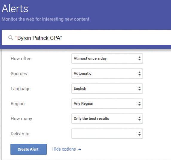
Task: Click the "Only the best results" value
Action: pyautogui.click(x=91, y=119)
